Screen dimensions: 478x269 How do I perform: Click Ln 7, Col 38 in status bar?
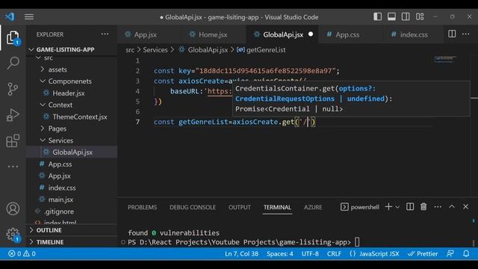[241, 254]
